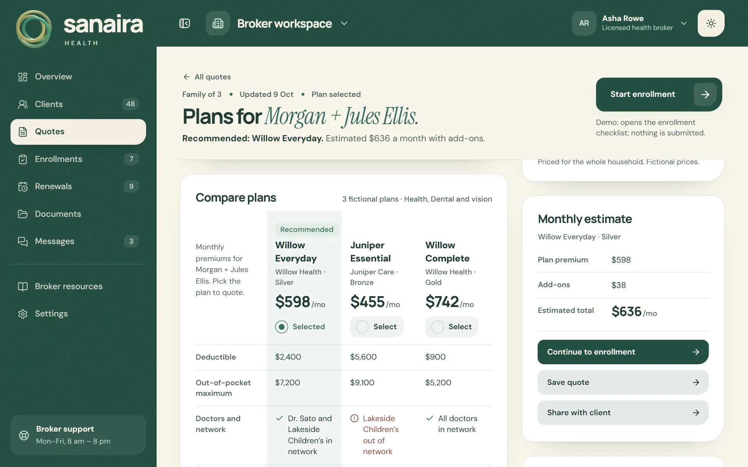Click the Messages chat bubbles icon
The width and height of the screenshot is (748, 467).
(23, 241)
